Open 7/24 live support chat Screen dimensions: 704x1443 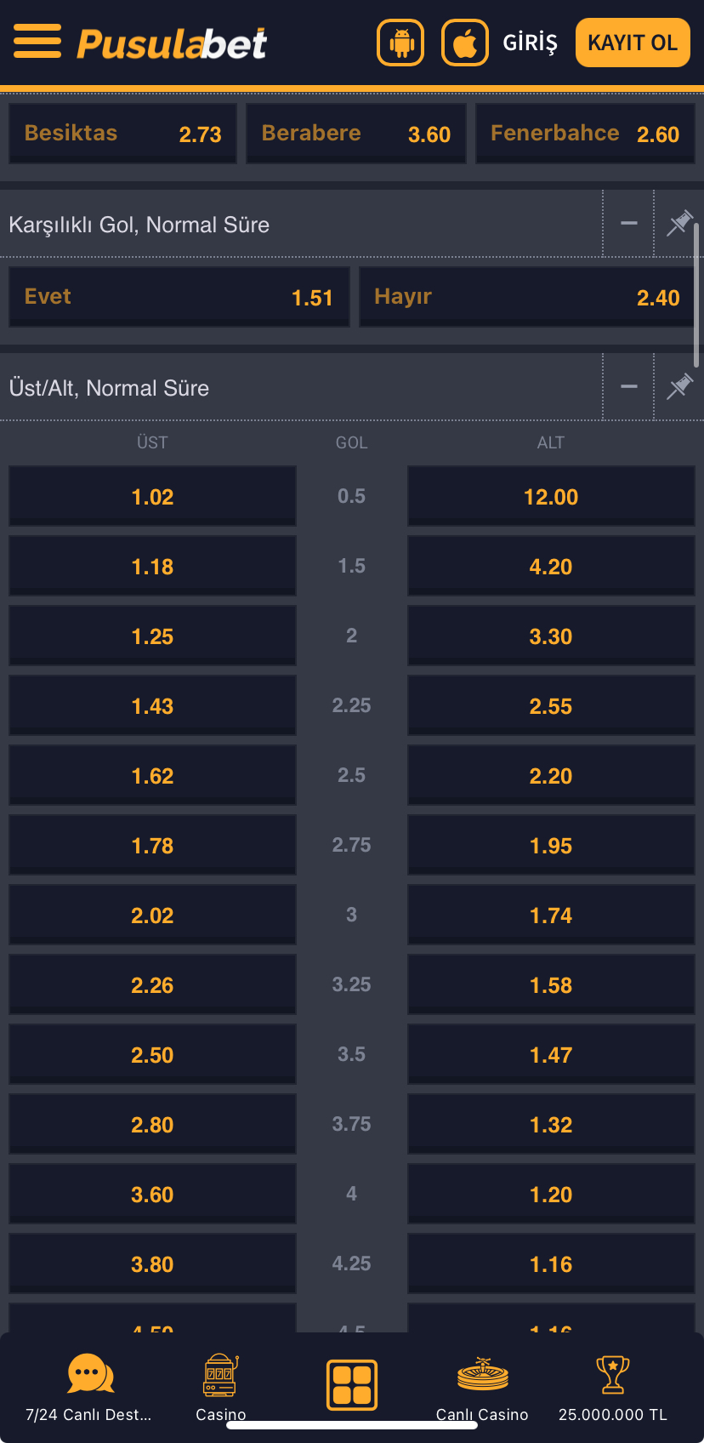click(x=89, y=1373)
